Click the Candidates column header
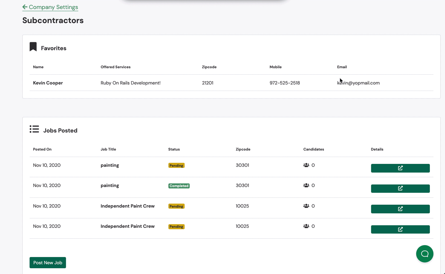The image size is (445, 274). tap(313, 149)
